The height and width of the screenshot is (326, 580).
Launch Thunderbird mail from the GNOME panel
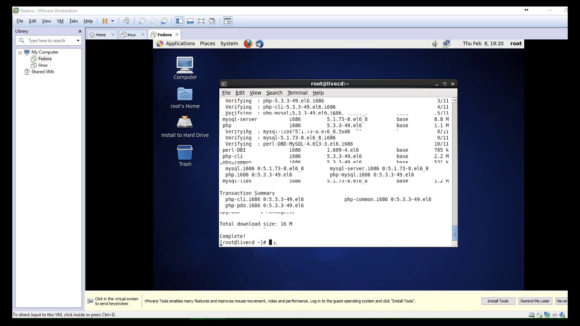(259, 43)
